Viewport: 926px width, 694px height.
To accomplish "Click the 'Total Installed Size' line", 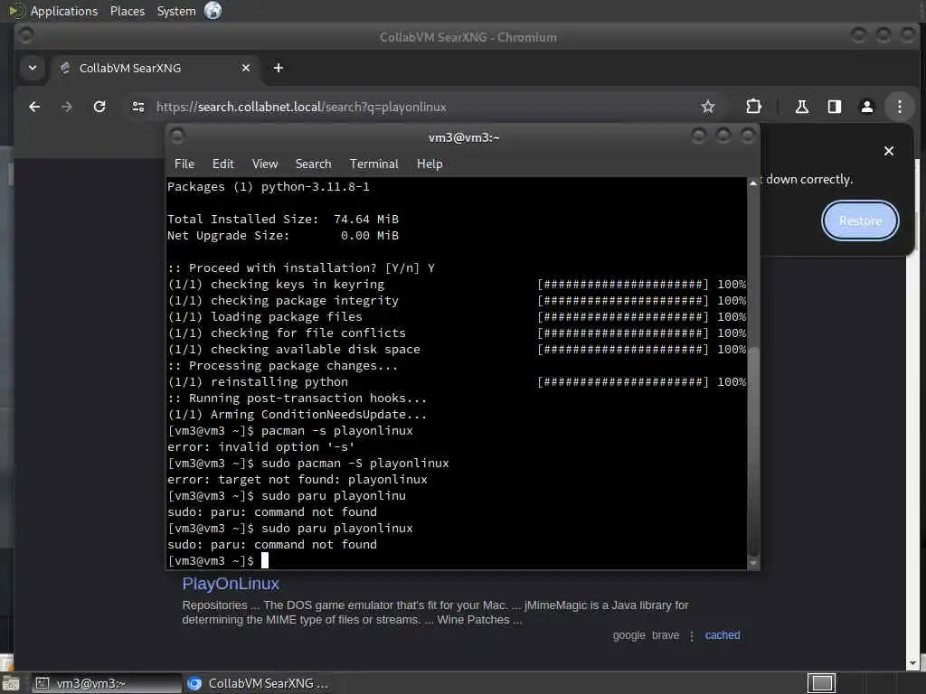I will coord(283,219).
